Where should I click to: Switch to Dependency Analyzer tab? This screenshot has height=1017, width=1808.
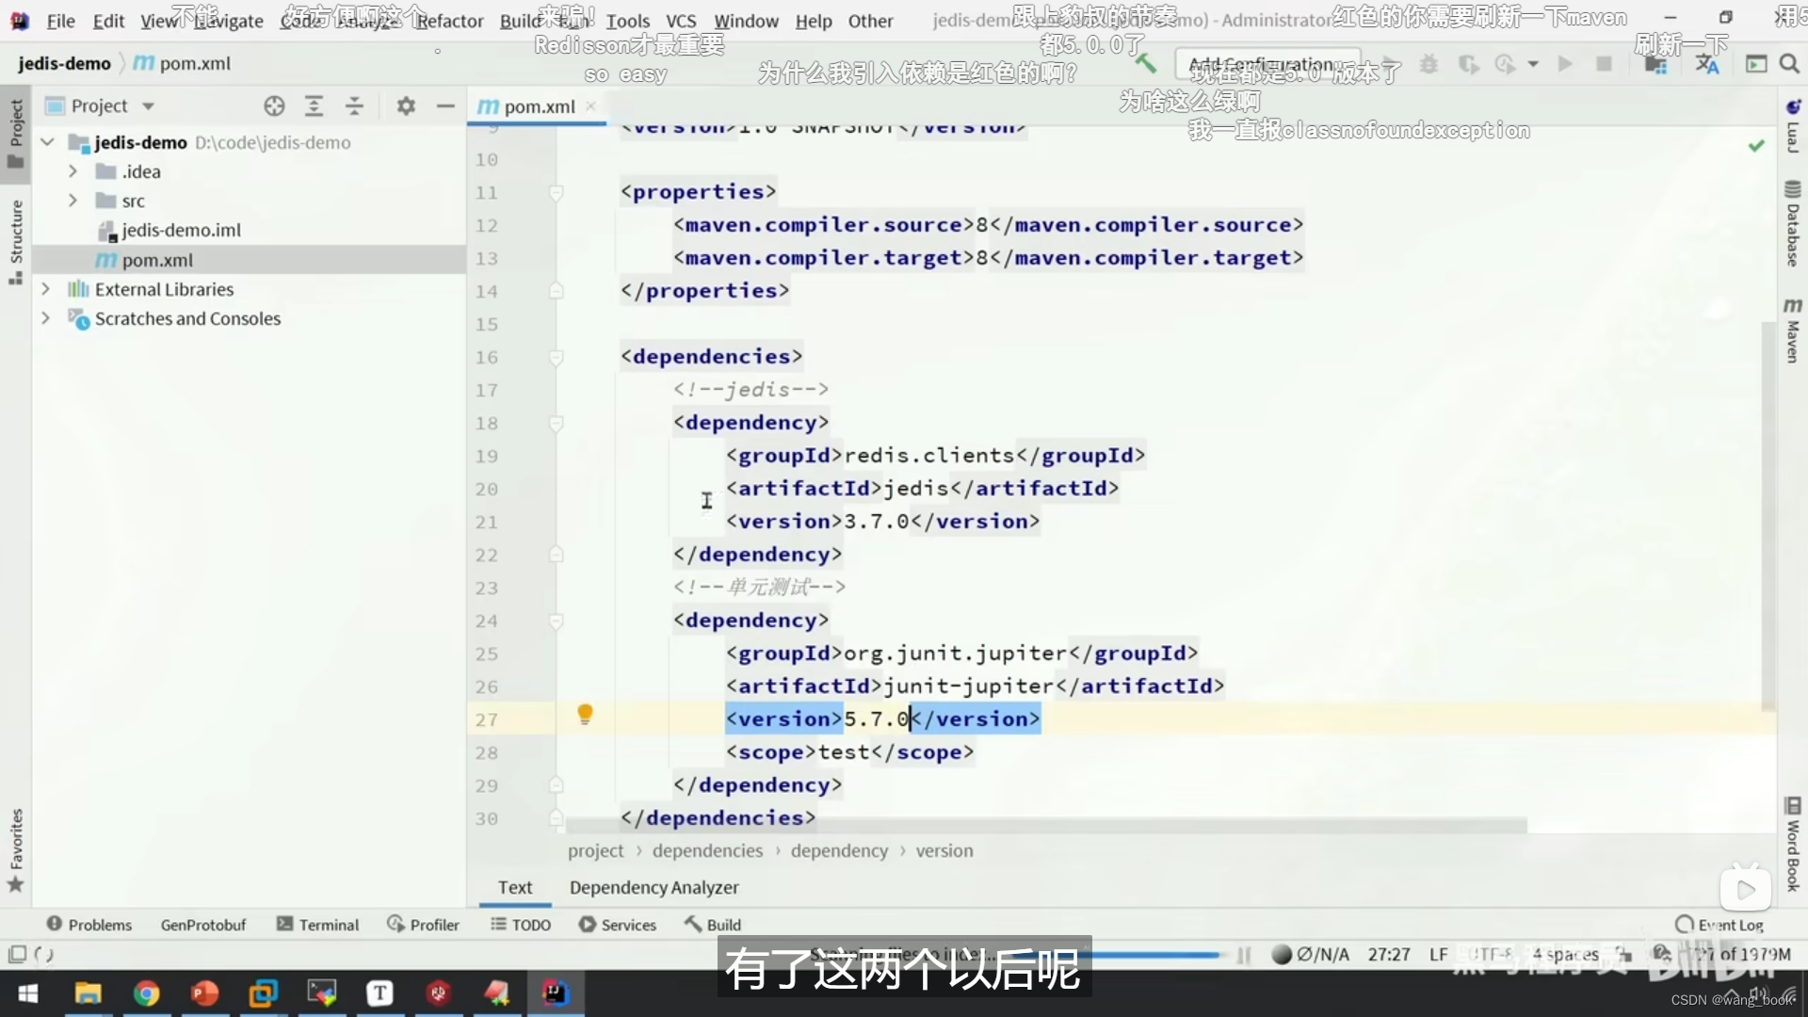(654, 887)
